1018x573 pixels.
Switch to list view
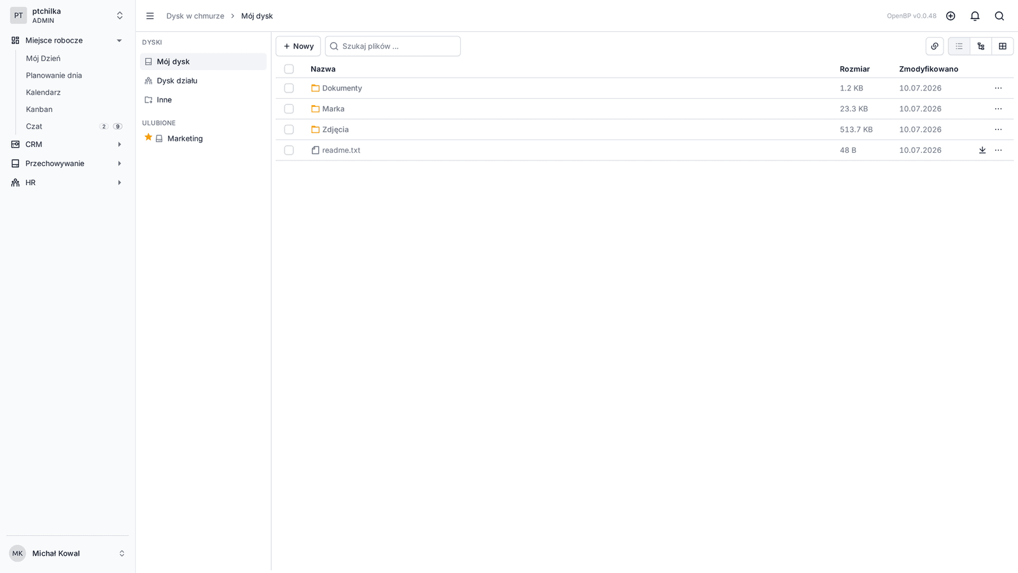tap(959, 46)
